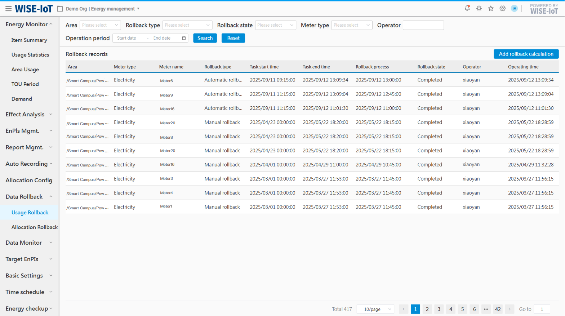Change the 10/page size selector

click(x=375, y=309)
